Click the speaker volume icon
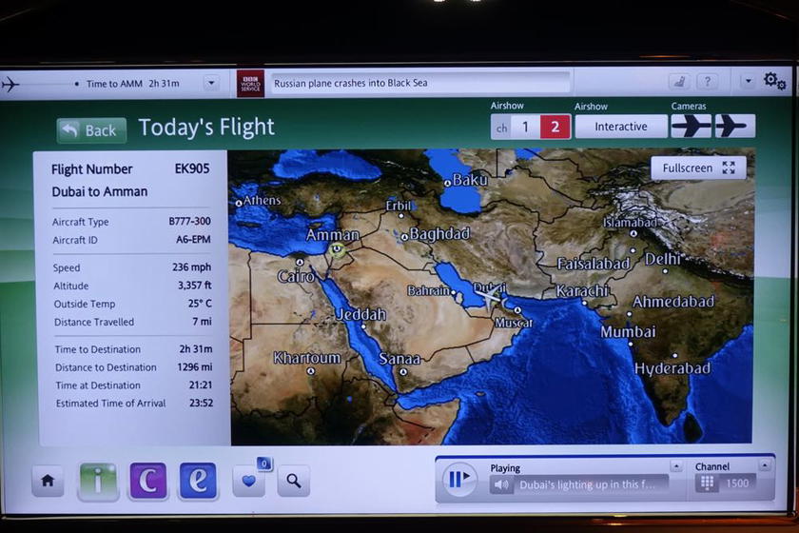 coord(501,485)
